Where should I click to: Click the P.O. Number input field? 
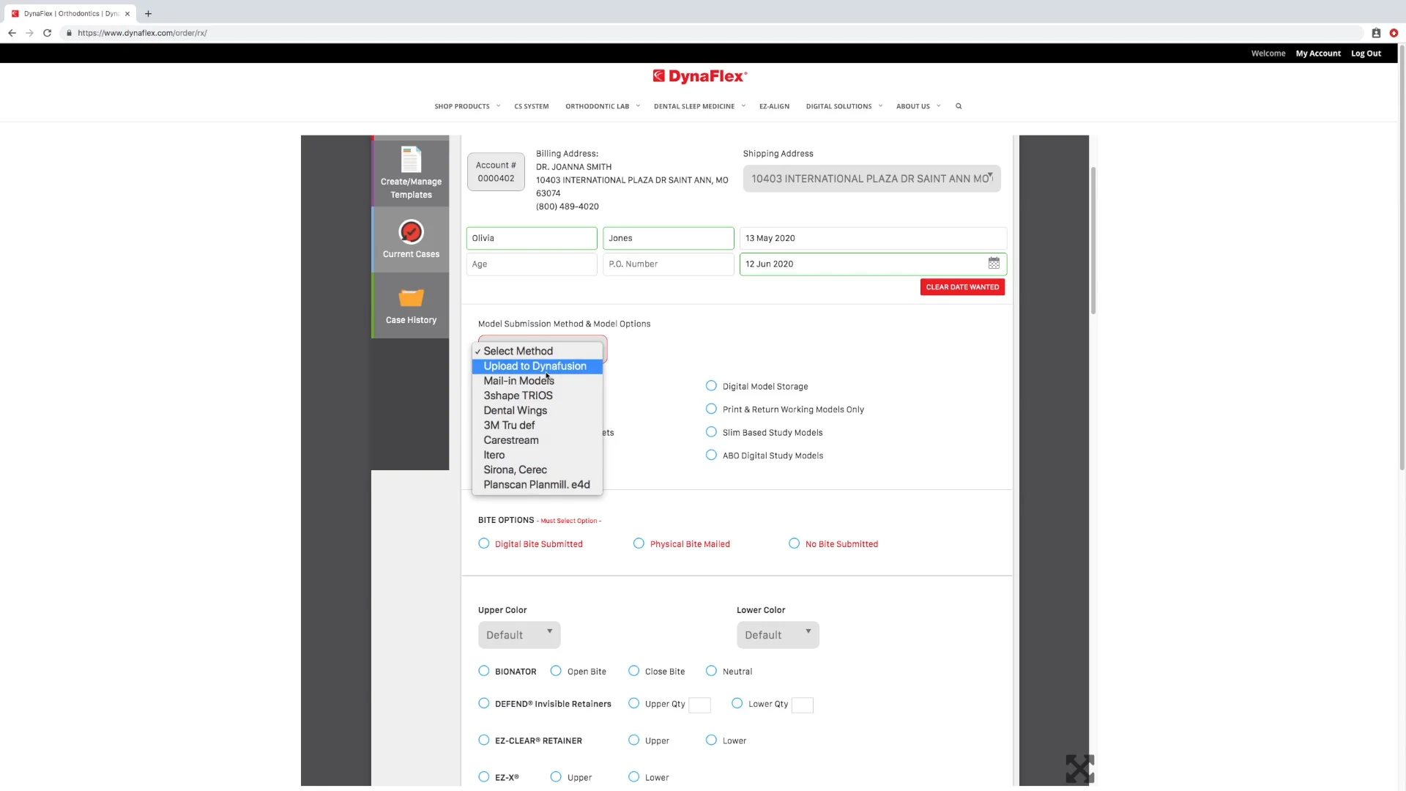point(668,264)
